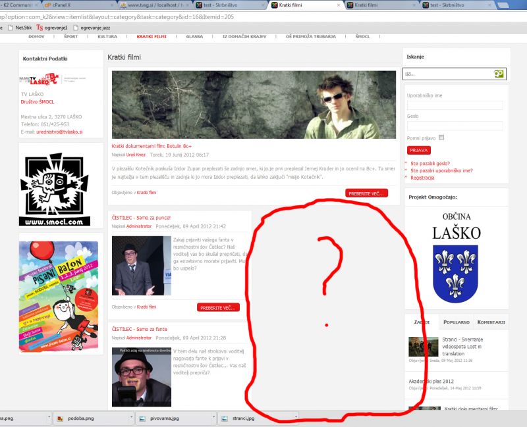Open the KULTURA menu item
The image size is (527, 427).
pos(107,36)
